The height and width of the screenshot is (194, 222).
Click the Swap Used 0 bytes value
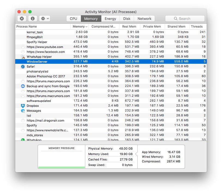[127, 165]
